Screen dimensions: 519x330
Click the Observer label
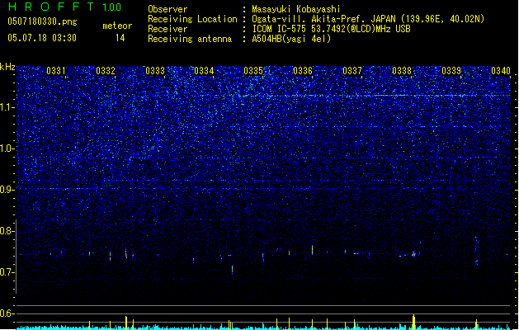coord(167,9)
